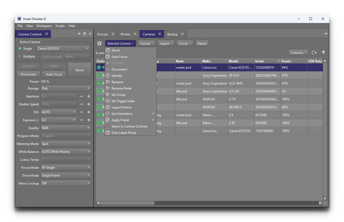Viewport: 344px width, 222px height.
Task: Open the active camera Canon EOS R10 dropdown
Action: pos(63,49)
